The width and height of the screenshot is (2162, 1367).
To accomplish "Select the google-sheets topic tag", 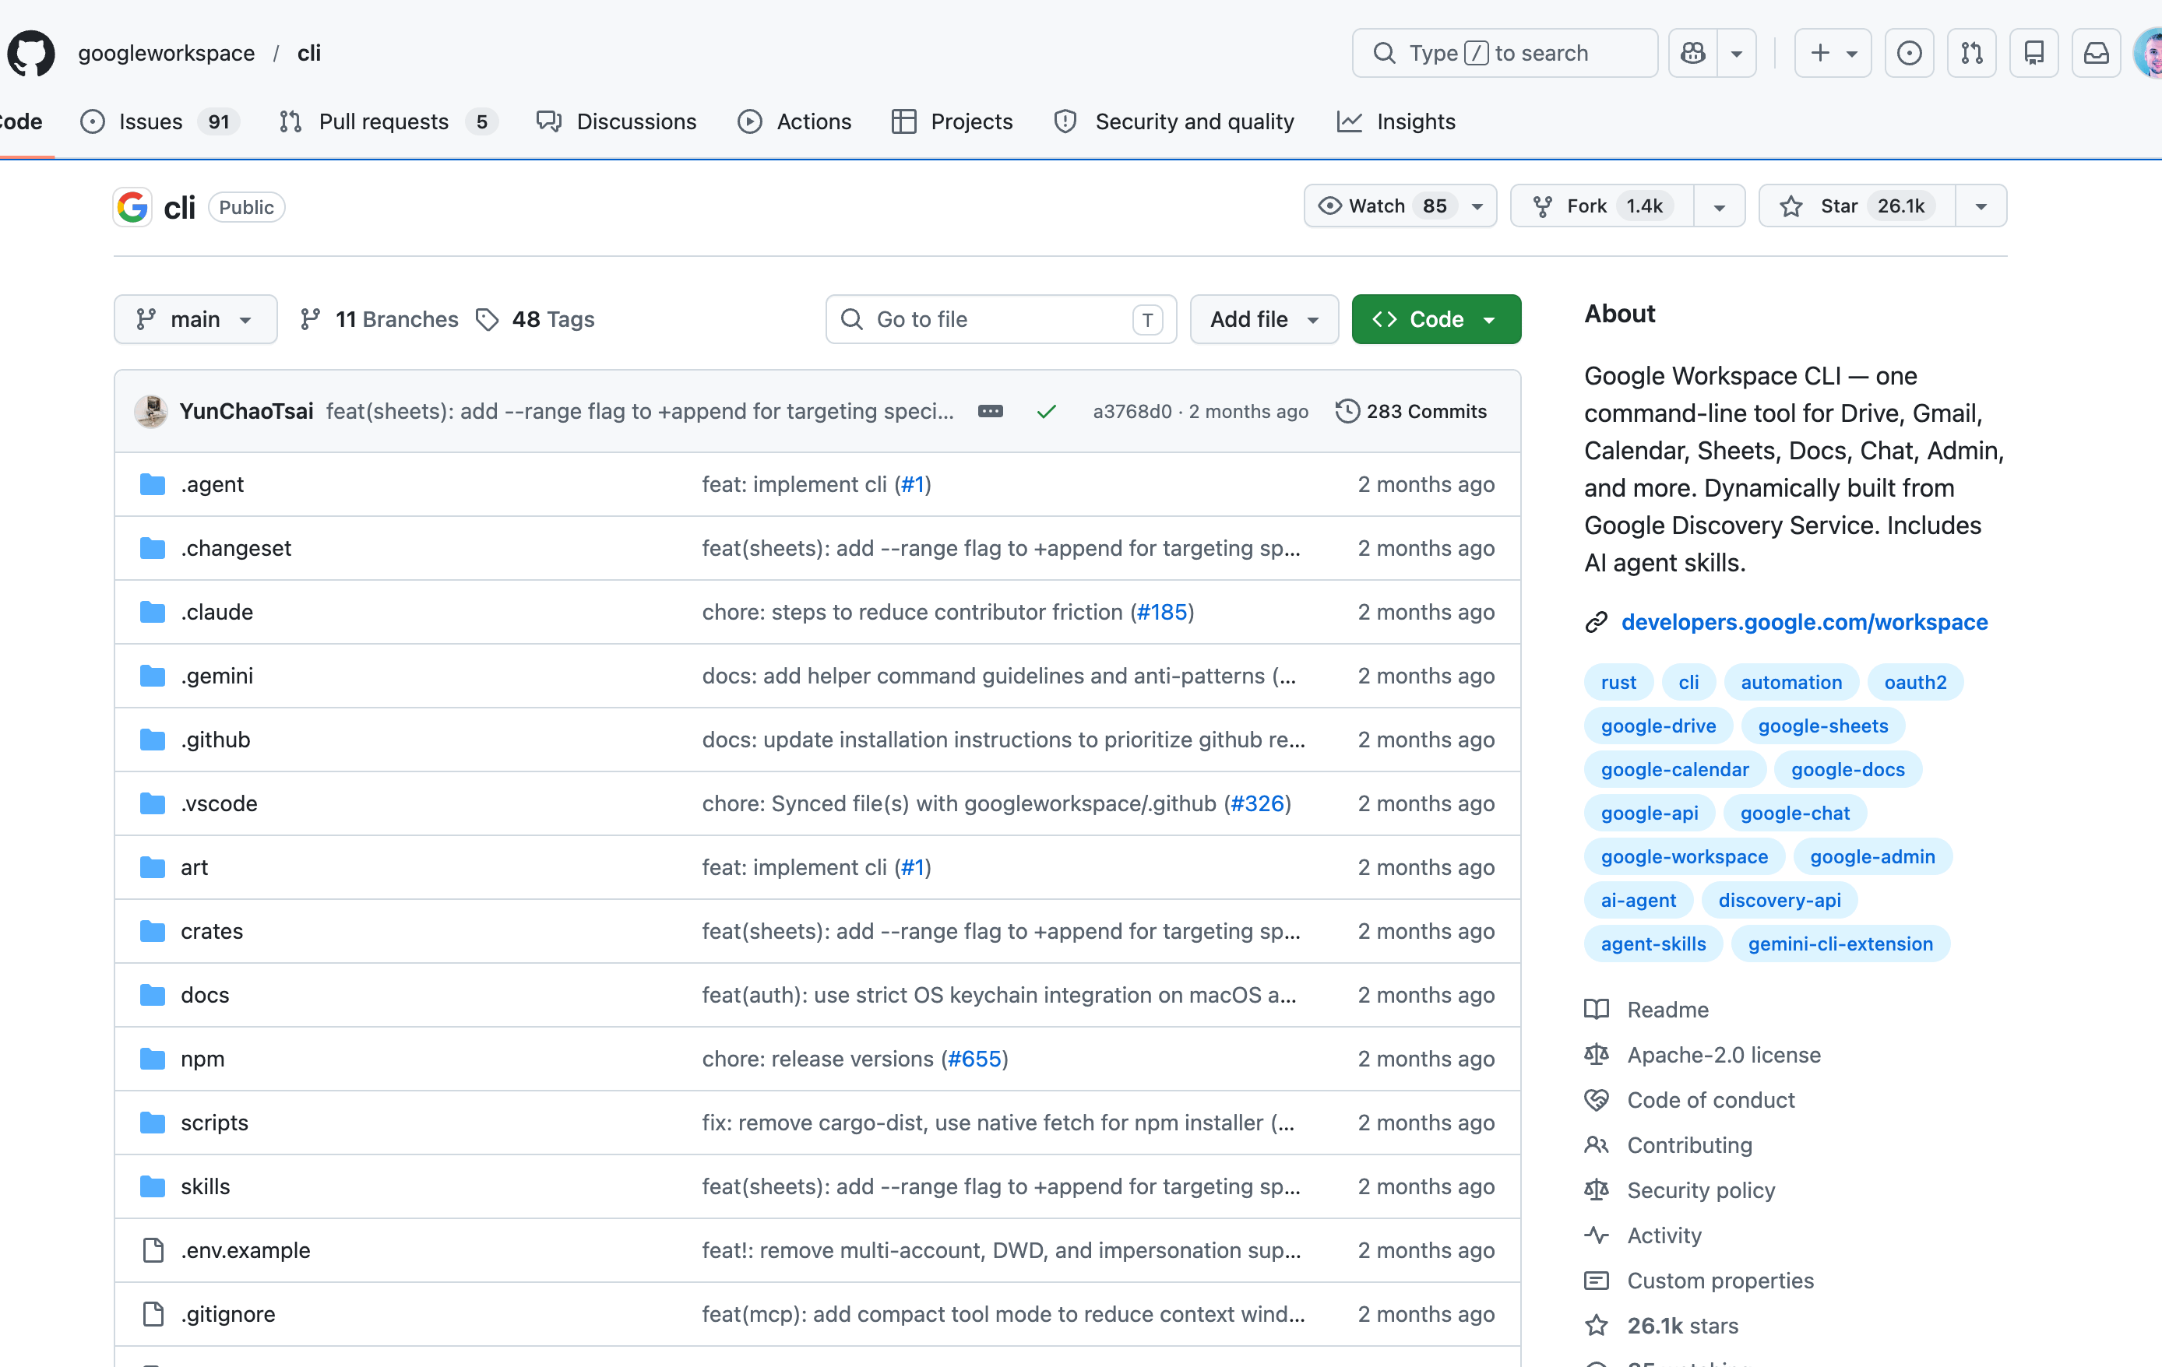I will pos(1822,726).
